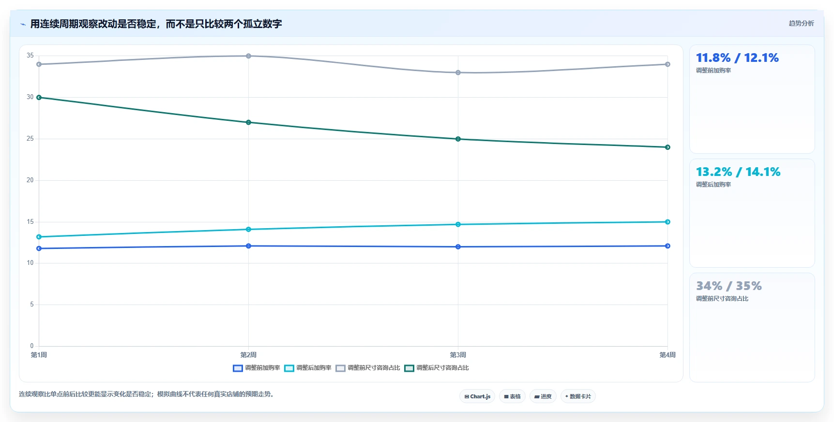This screenshot has height=422, width=834.
Task: Click the trend icon beside the header title
Action: click(x=23, y=24)
